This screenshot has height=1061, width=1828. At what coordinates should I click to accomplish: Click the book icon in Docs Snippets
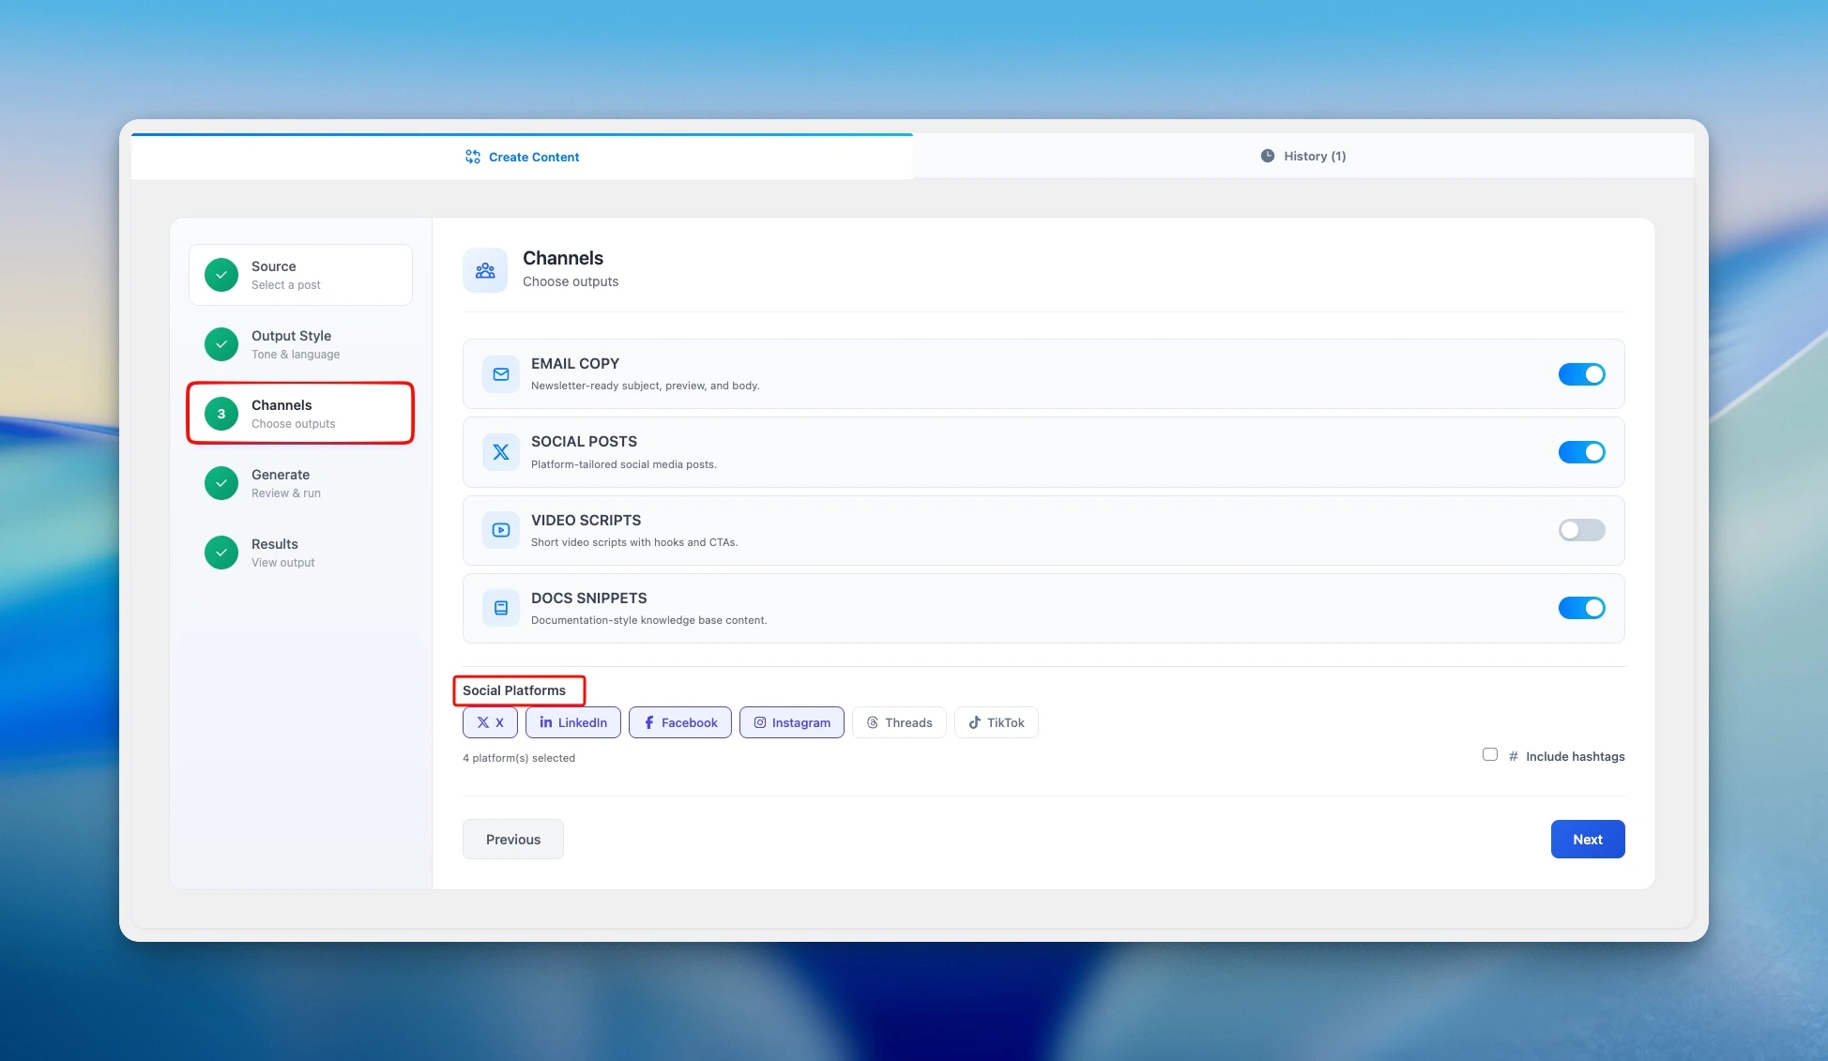tap(500, 608)
